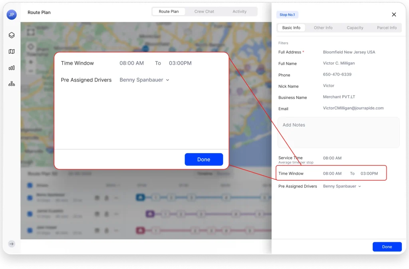Switch to the Route Plan tab
Screen dimensions: 409x269
(169, 12)
